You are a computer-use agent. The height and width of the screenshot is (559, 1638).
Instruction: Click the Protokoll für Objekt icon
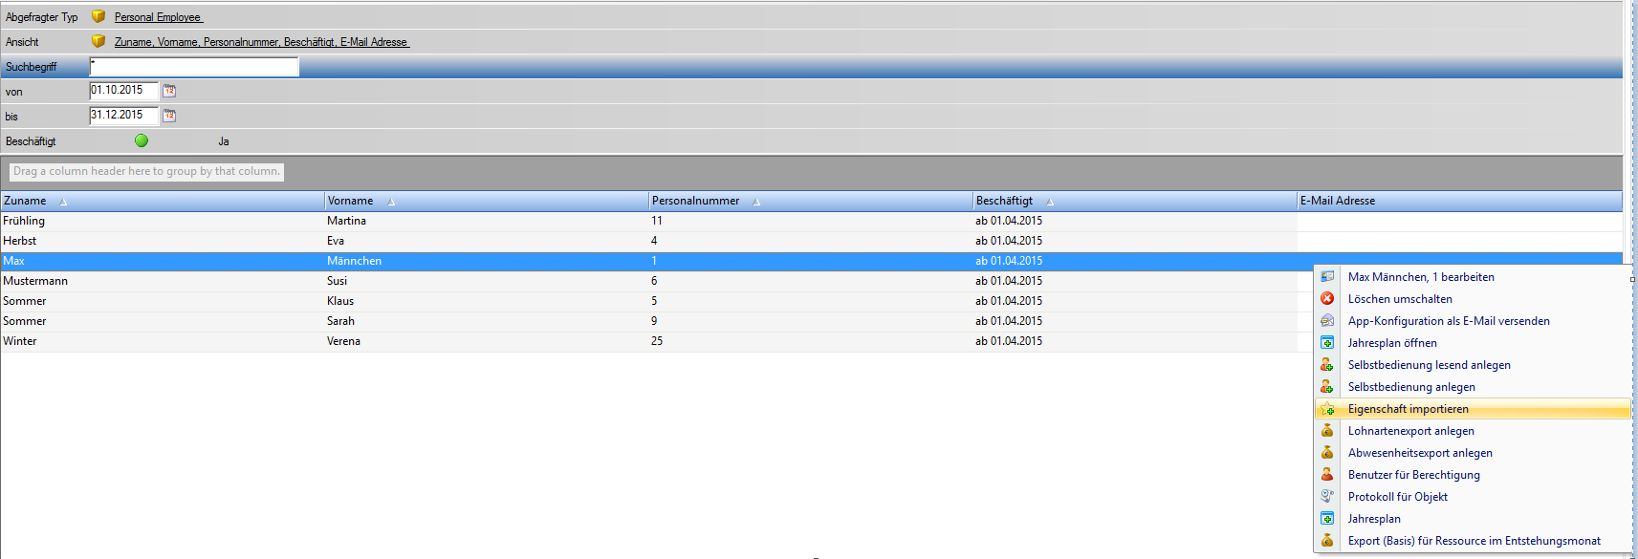pos(1327,497)
